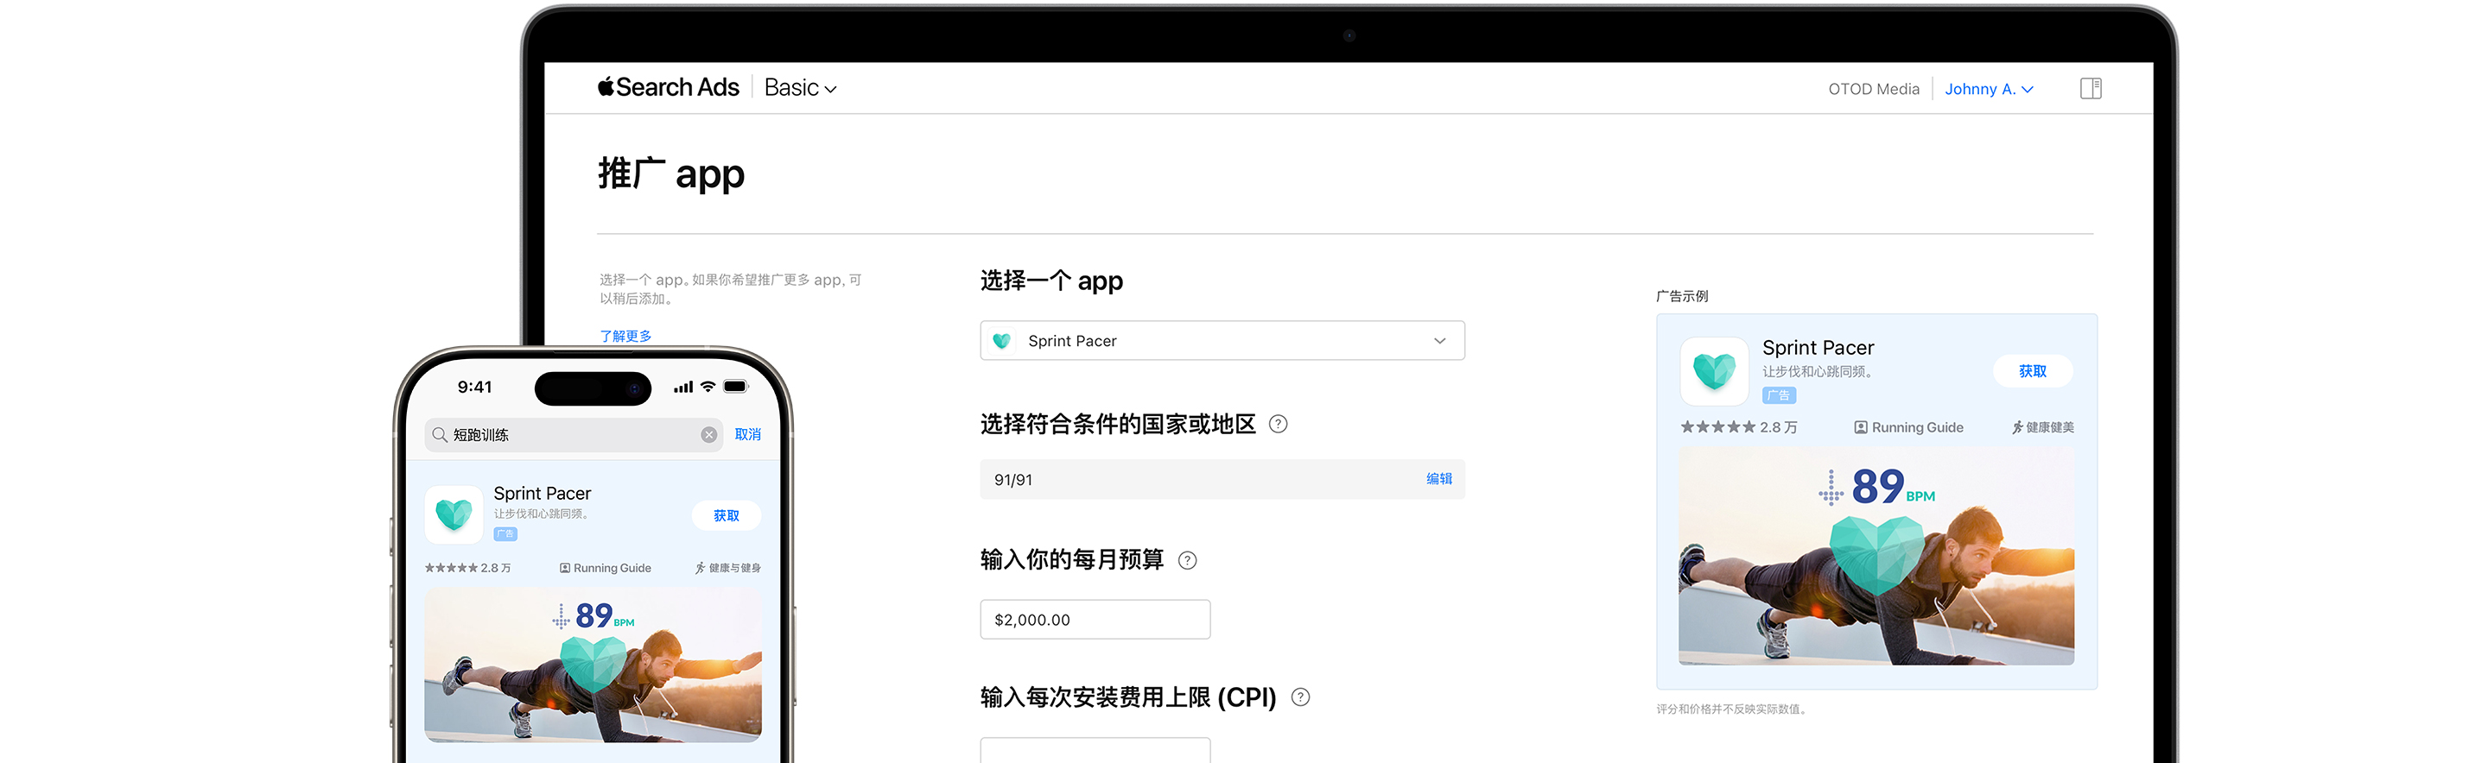This screenshot has height=763, width=2488.
Task: Click the CPI cap input field
Action: click(x=1095, y=750)
